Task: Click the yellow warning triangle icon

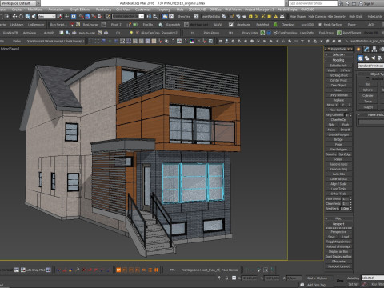Action: point(276,17)
